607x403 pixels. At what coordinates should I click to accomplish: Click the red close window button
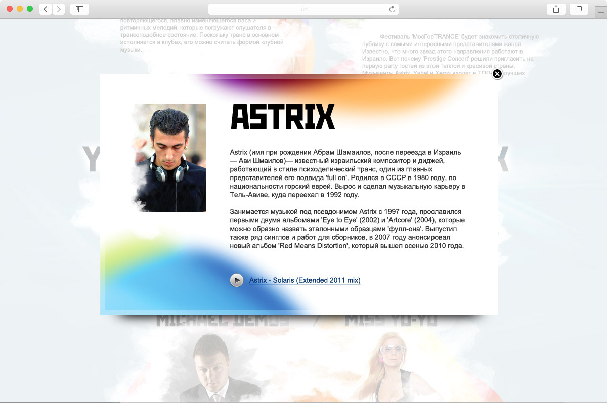coord(10,9)
